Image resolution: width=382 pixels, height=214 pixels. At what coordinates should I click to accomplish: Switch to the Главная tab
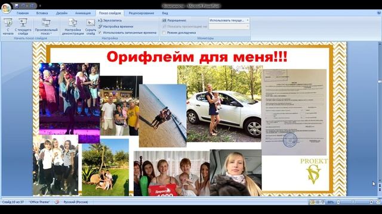tap(23, 13)
